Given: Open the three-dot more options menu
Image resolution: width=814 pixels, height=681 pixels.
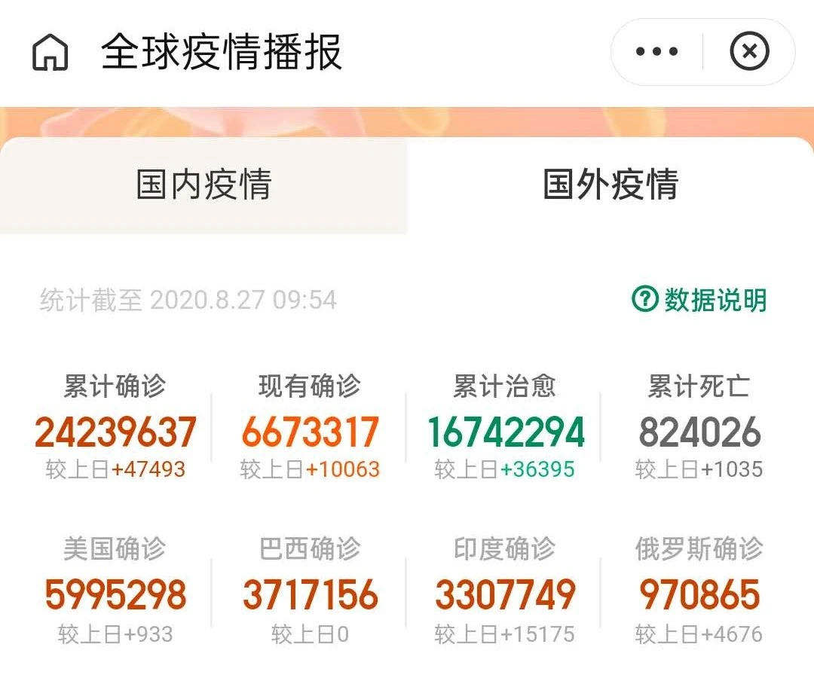Looking at the screenshot, I should (x=656, y=52).
